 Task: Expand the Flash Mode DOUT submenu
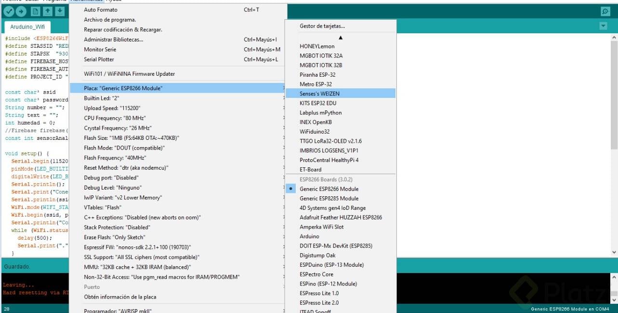(x=178, y=148)
